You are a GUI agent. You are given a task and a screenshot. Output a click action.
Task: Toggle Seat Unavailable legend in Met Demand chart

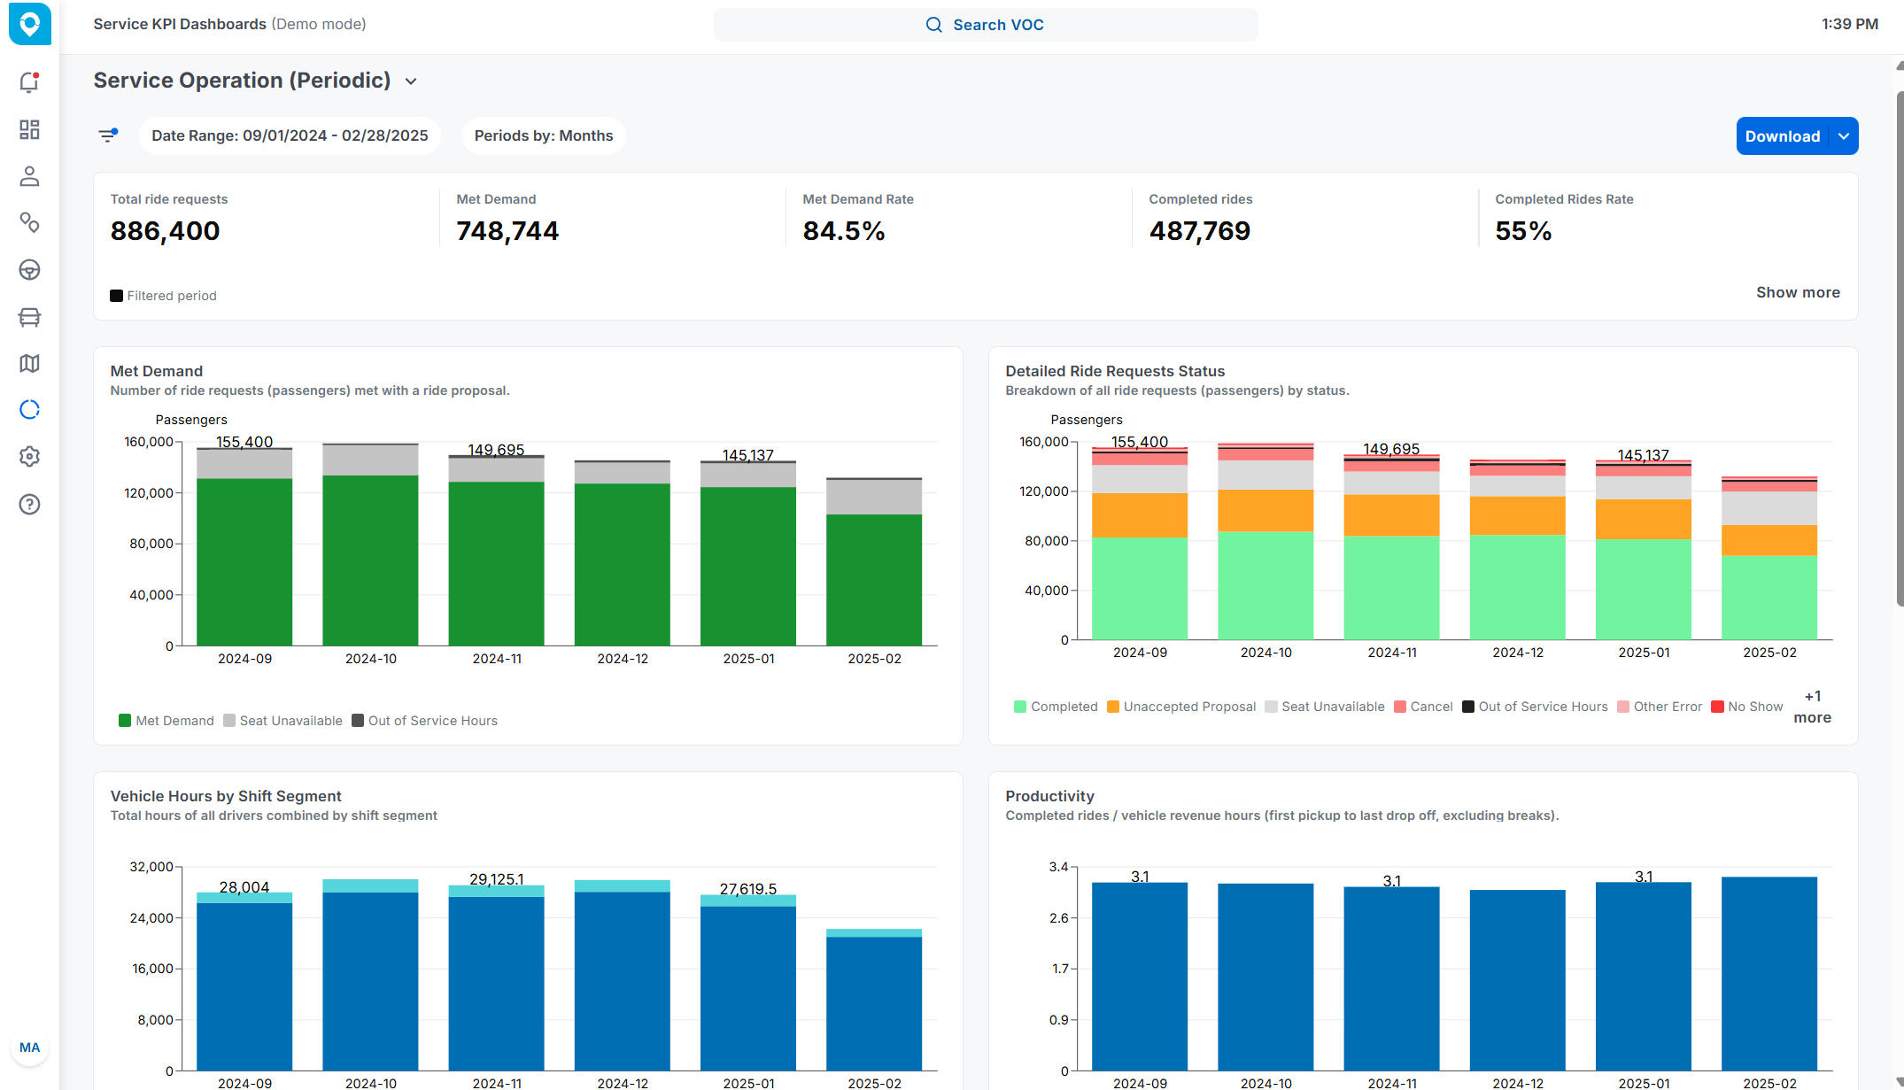[x=283, y=721]
